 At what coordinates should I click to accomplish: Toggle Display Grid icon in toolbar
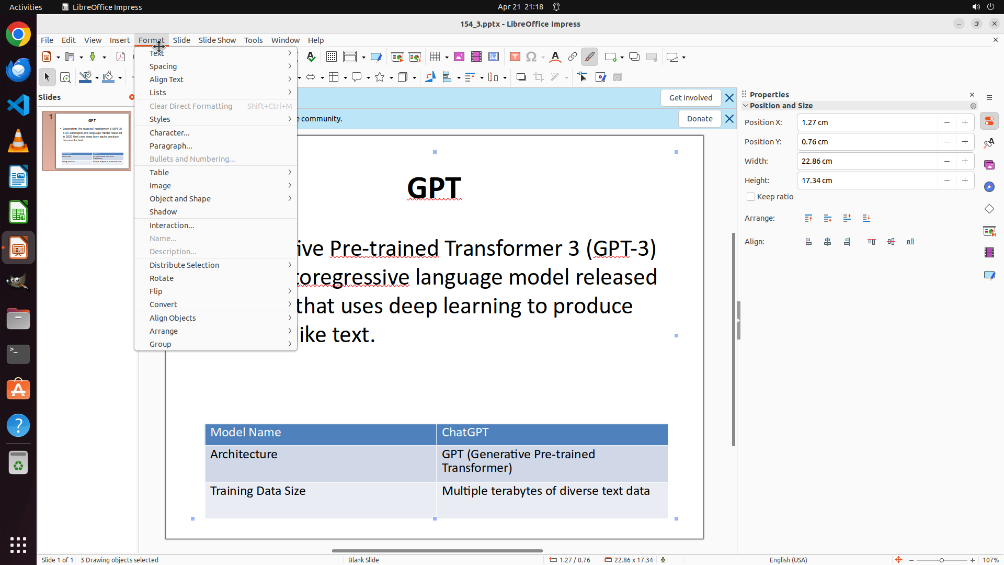pos(331,57)
